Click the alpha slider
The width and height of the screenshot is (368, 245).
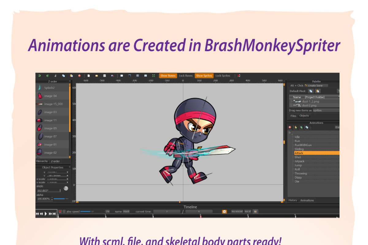pos(61,199)
